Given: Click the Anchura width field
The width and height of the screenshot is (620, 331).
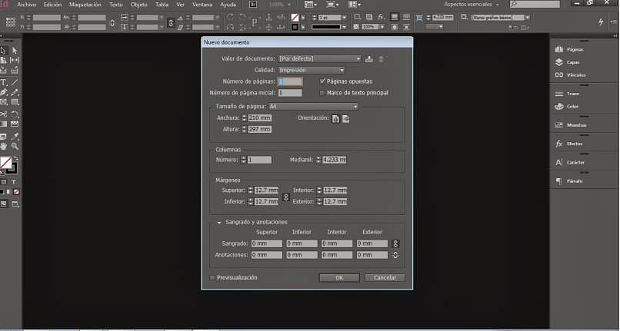Looking at the screenshot, I should (x=260, y=118).
